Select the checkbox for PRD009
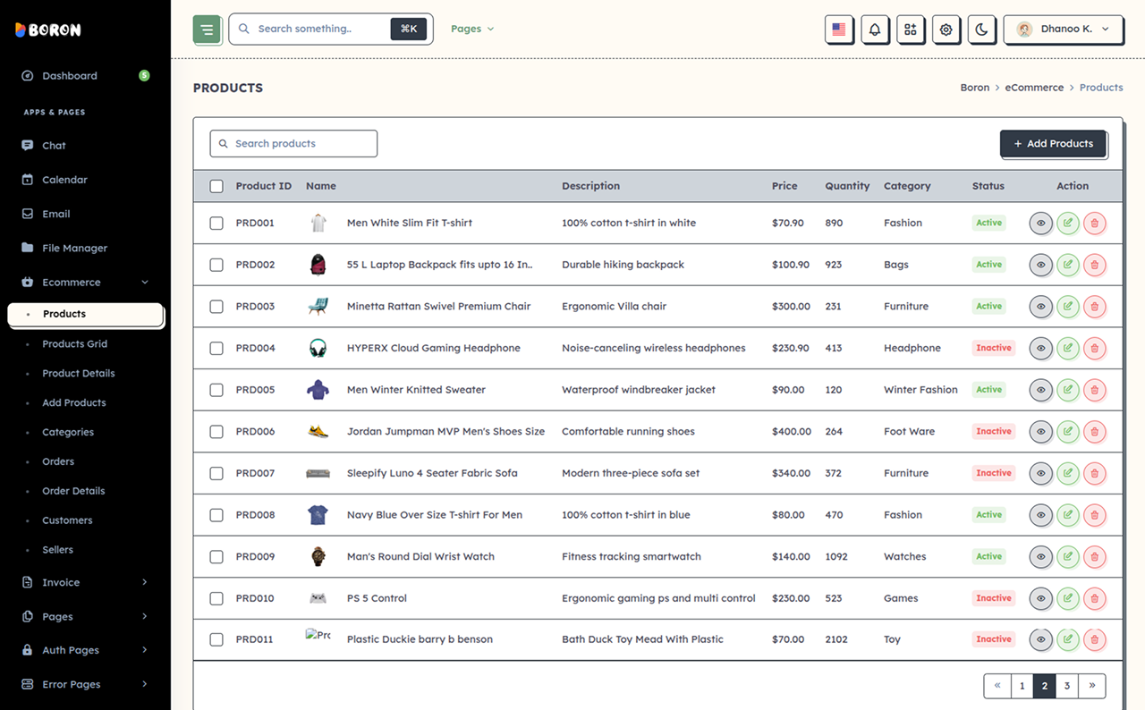Image resolution: width=1145 pixels, height=710 pixels. coord(216,556)
